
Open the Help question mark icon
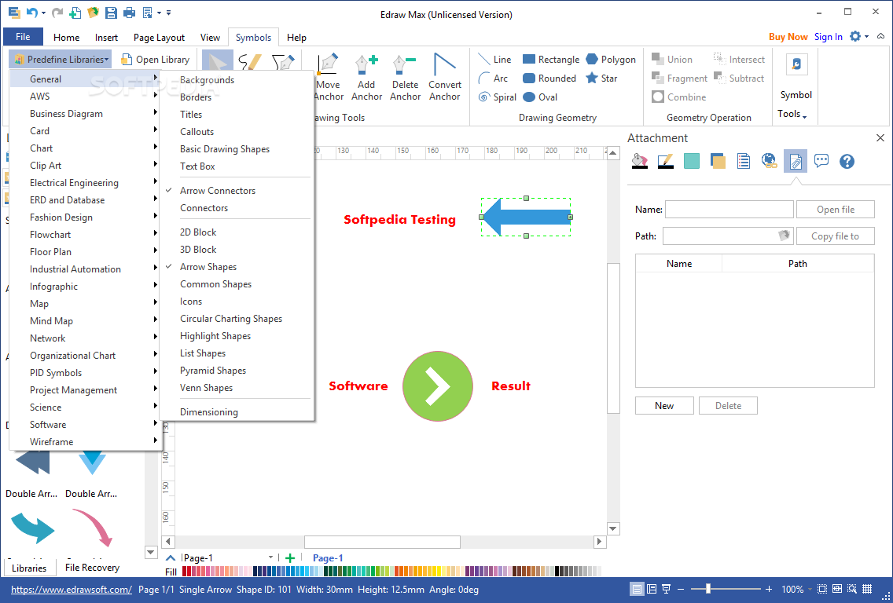point(847,162)
